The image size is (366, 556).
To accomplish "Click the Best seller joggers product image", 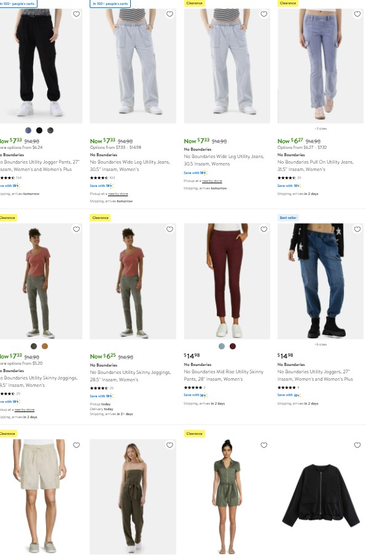I will click(x=321, y=281).
